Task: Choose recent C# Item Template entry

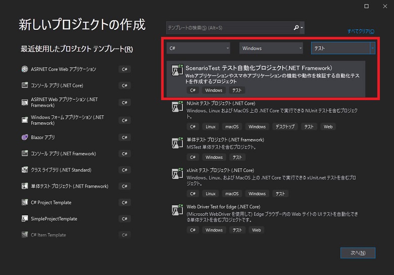Action: click(76, 235)
